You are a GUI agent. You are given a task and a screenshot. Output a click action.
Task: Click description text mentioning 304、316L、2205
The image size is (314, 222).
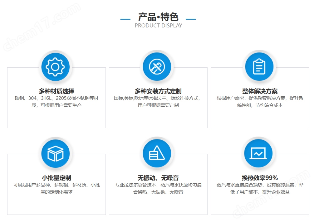[56, 102]
